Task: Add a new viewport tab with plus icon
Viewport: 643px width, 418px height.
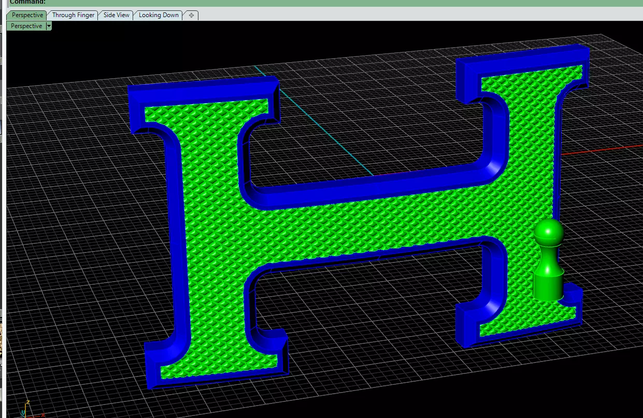Action: pos(191,16)
